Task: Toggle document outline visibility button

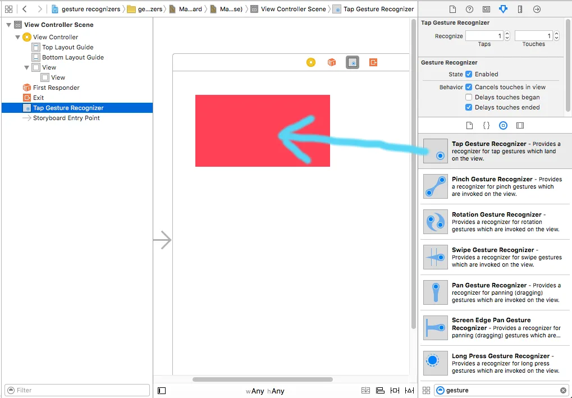Action: [x=162, y=391]
